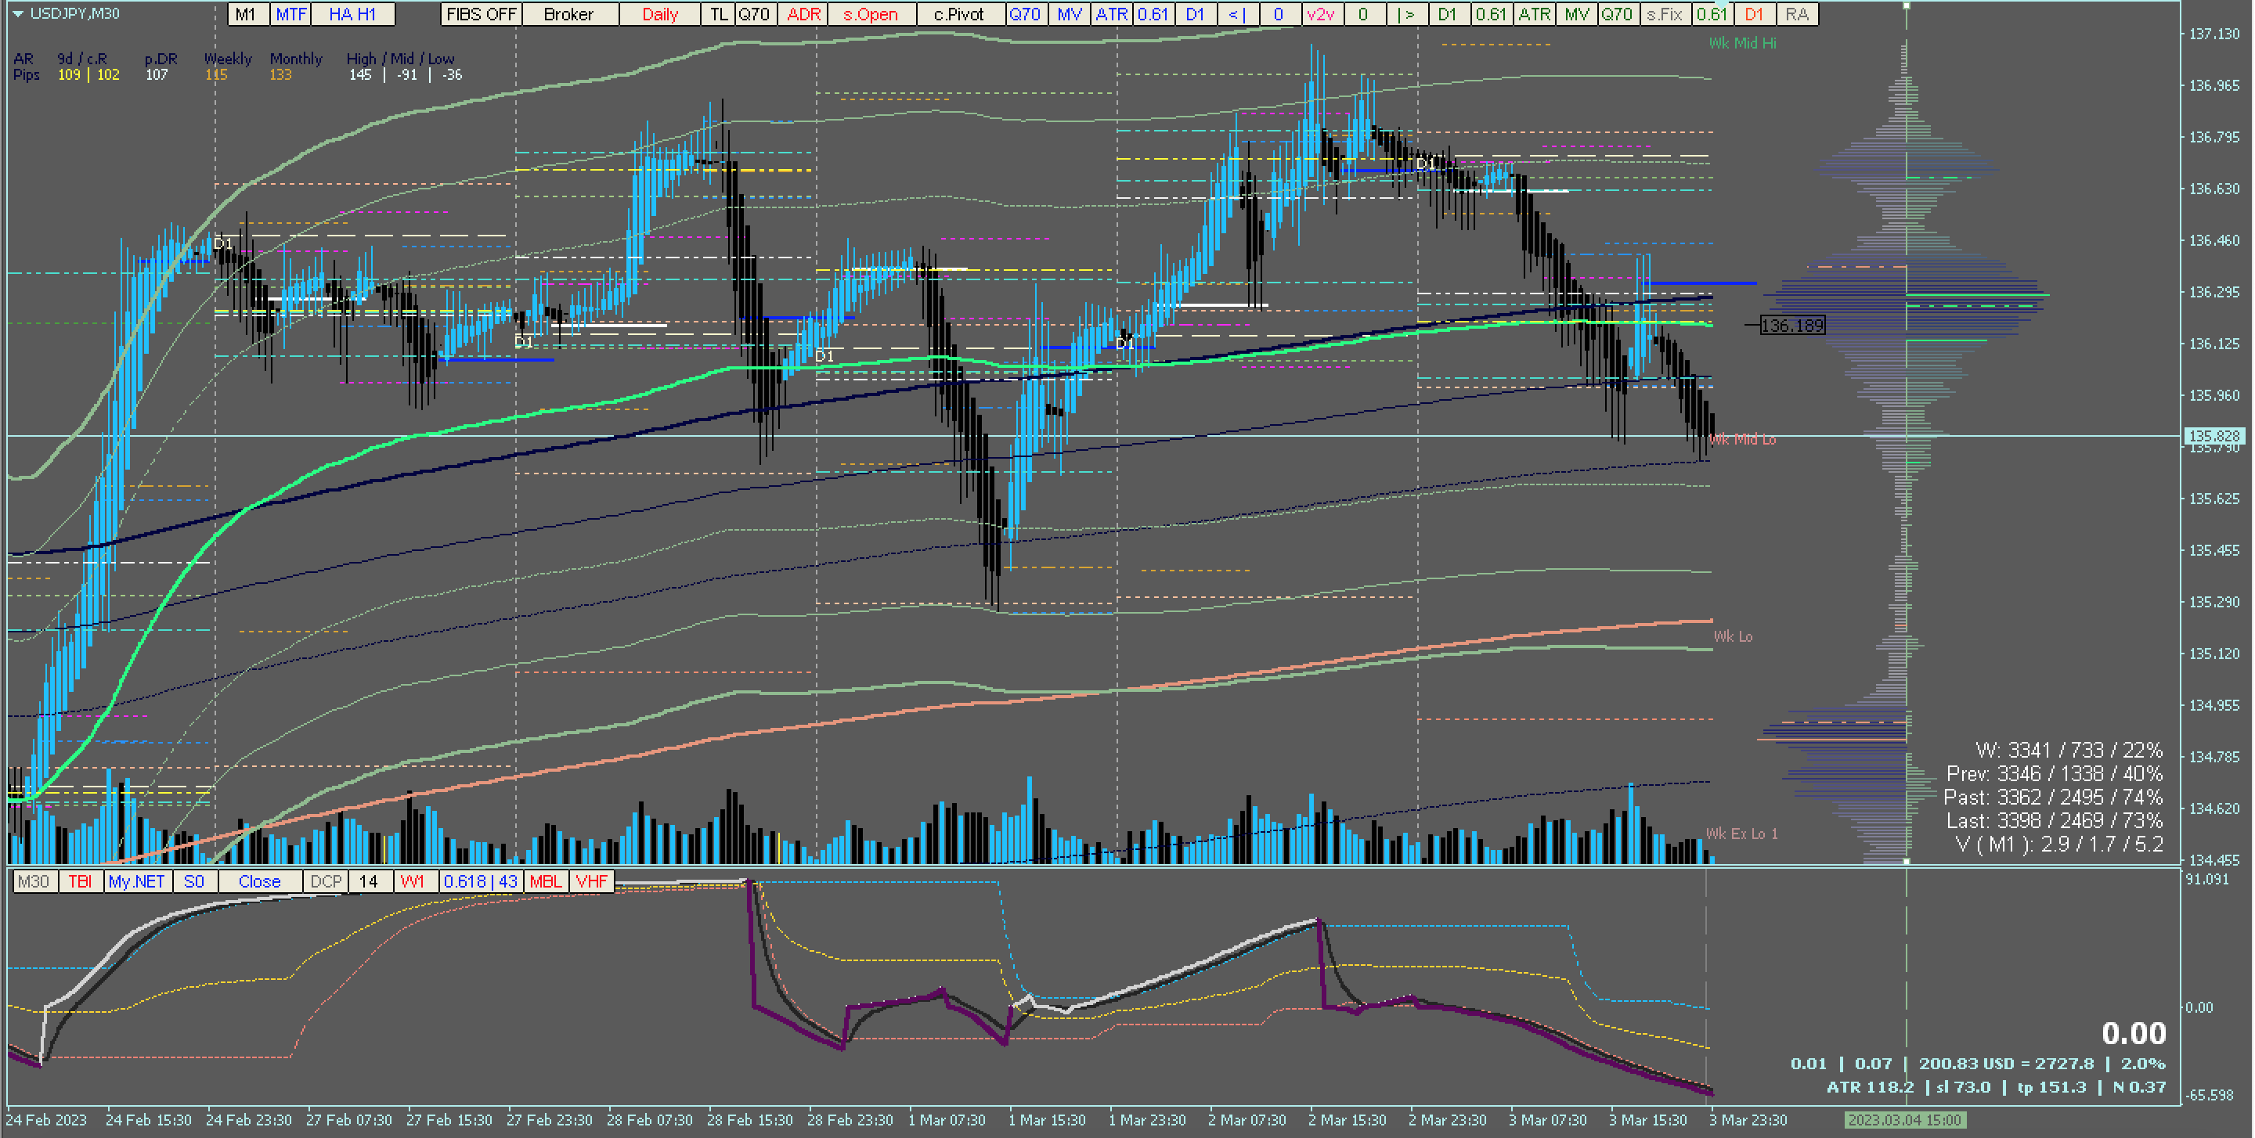This screenshot has width=2255, height=1138.
Task: Toggle the FIBS OFF button
Action: [481, 14]
